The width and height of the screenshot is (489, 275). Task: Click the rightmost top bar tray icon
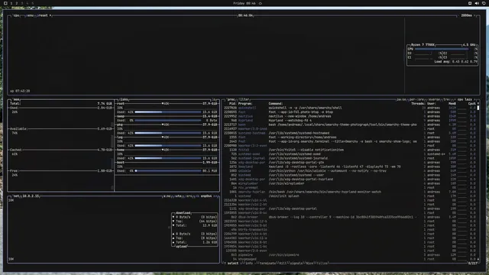pos(484,3)
